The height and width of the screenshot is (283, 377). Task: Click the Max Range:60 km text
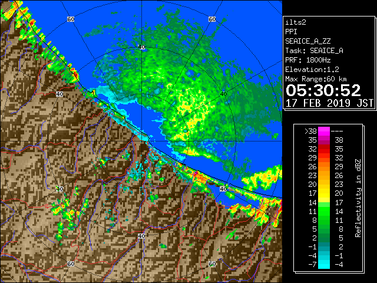pos(316,79)
